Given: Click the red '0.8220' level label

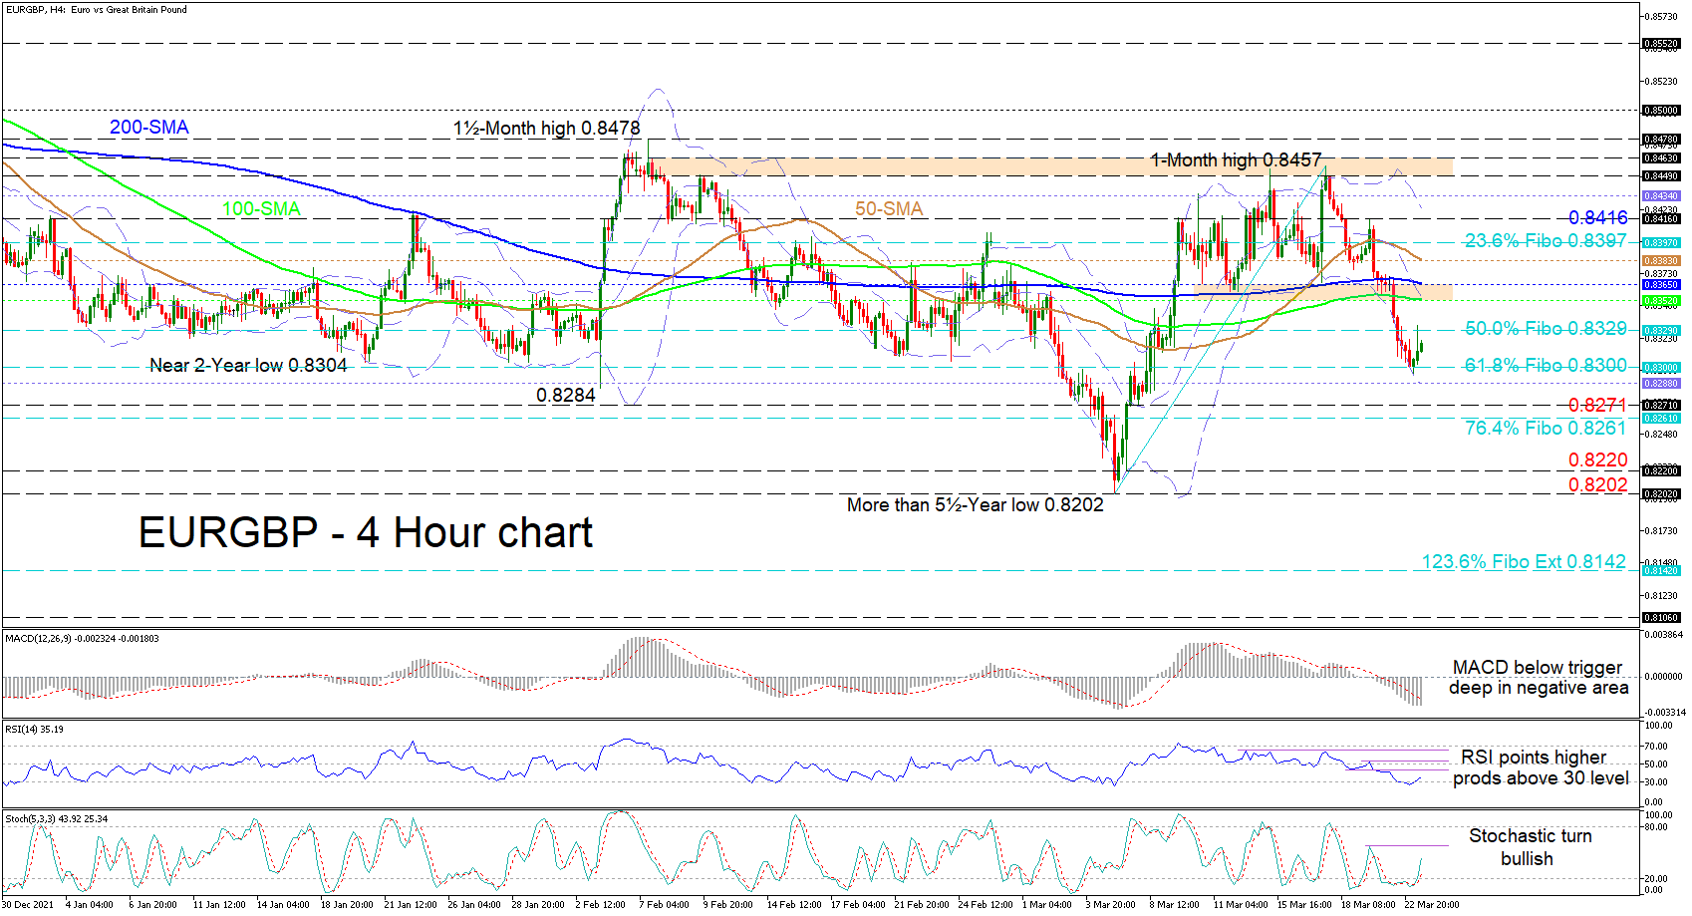Looking at the screenshot, I should click(x=1598, y=459).
